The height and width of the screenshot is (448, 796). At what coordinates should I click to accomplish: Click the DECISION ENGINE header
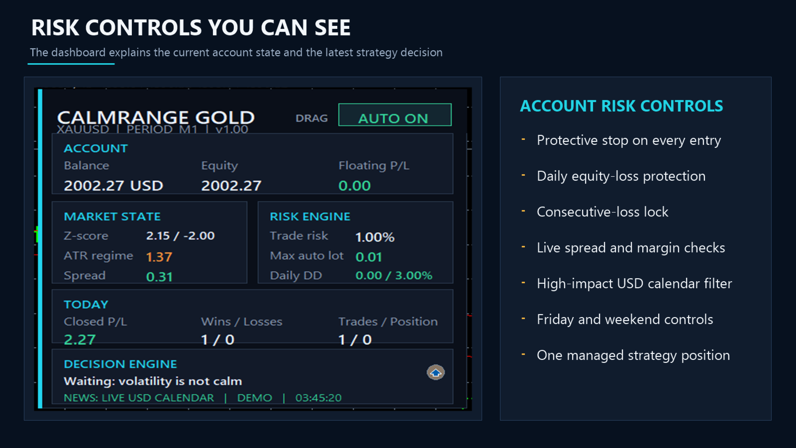tap(120, 364)
